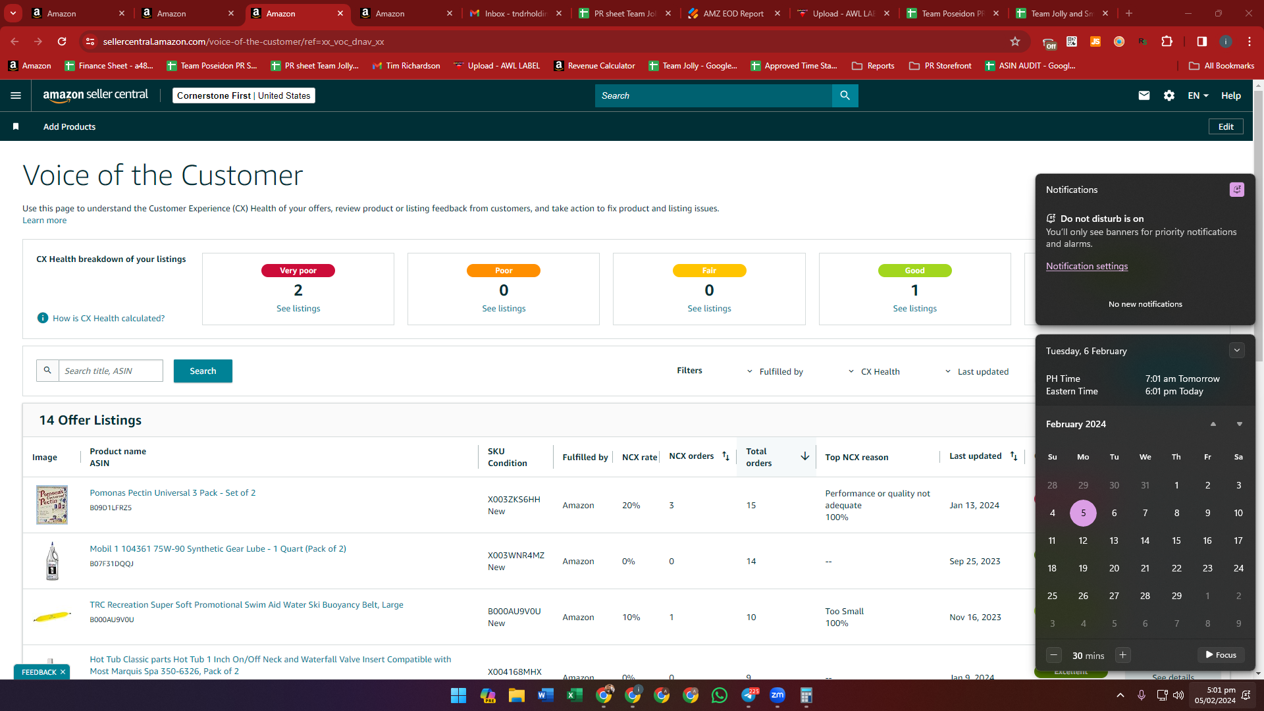
Task: Open the Calculator app from the taskbar
Action: click(806, 695)
